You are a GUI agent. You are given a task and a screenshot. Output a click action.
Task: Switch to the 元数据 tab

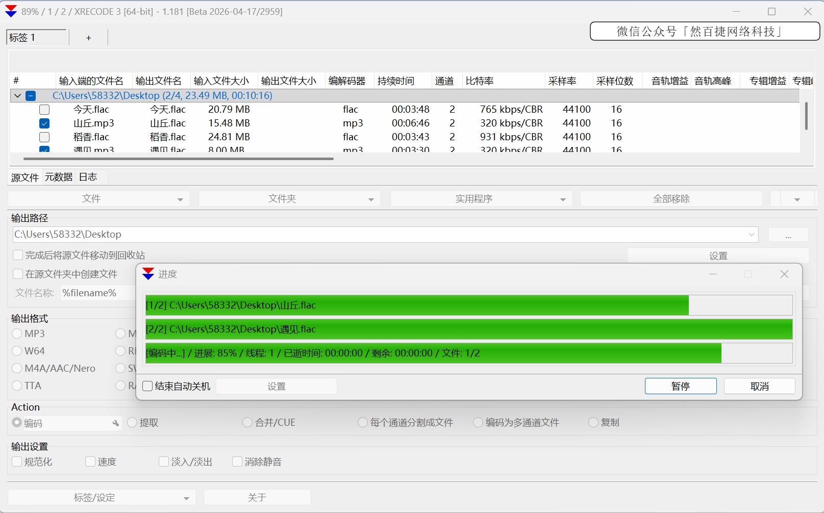pyautogui.click(x=58, y=176)
